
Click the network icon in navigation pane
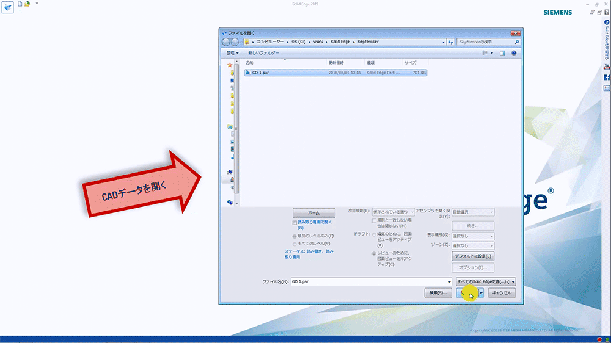(230, 202)
